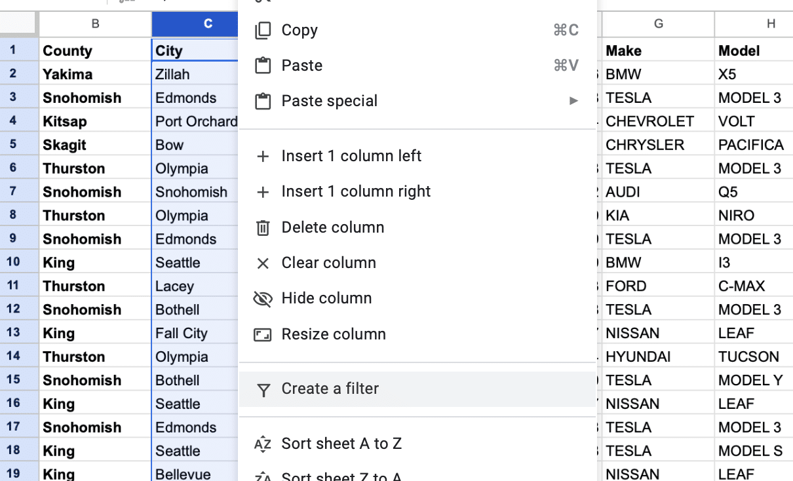Click the Zillah city cell

pos(195,74)
